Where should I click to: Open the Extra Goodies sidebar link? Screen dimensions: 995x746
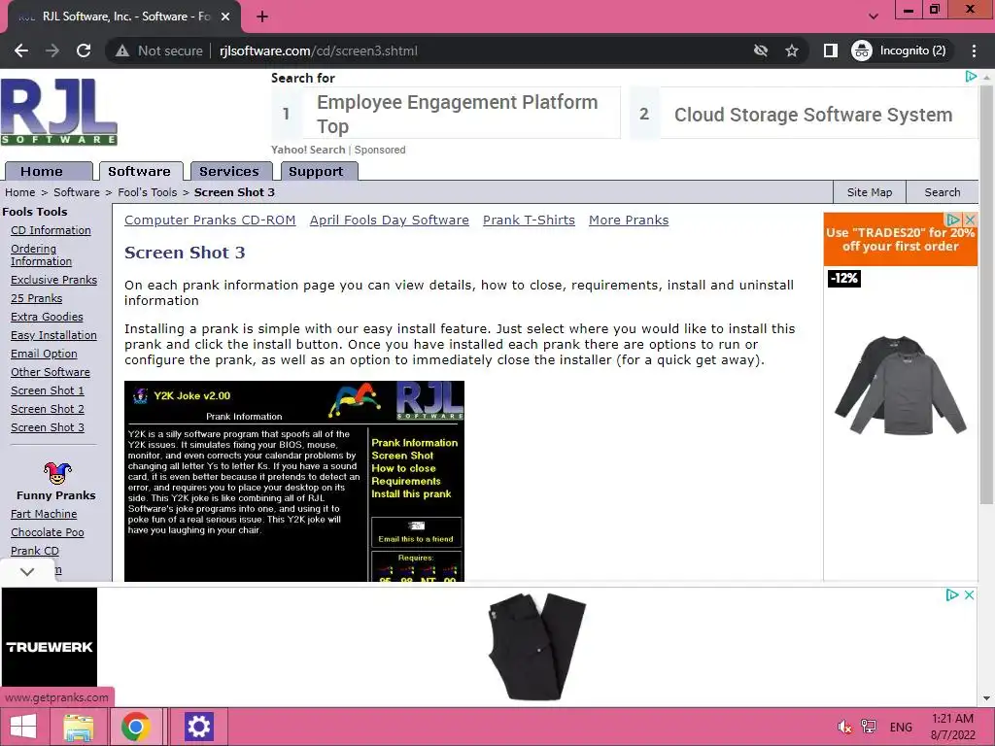click(47, 317)
